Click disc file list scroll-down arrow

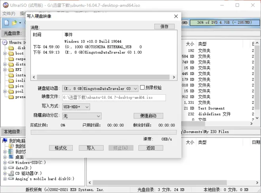point(257,118)
